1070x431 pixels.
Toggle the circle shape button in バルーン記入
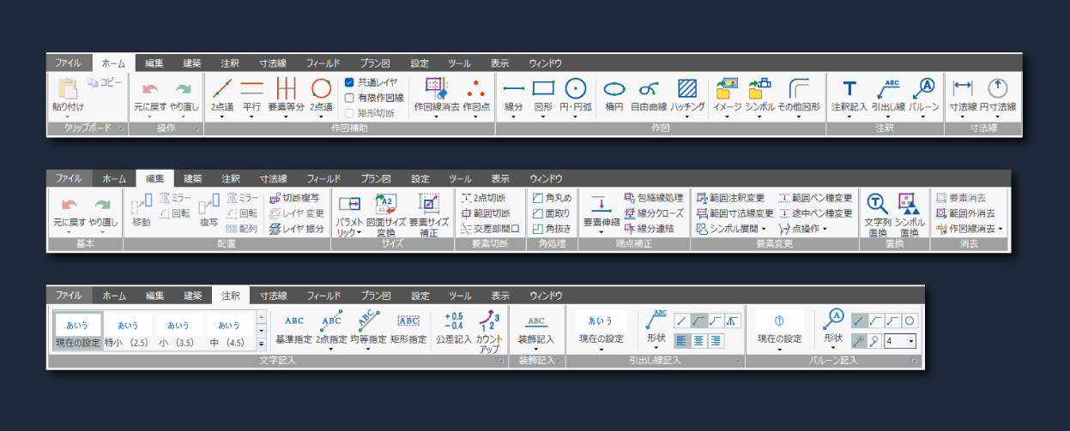click(909, 320)
